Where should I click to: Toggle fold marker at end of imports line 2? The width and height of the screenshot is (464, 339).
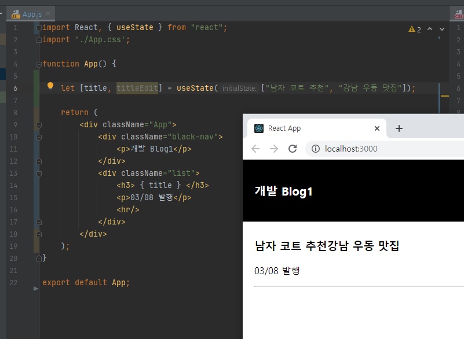[x=39, y=40]
